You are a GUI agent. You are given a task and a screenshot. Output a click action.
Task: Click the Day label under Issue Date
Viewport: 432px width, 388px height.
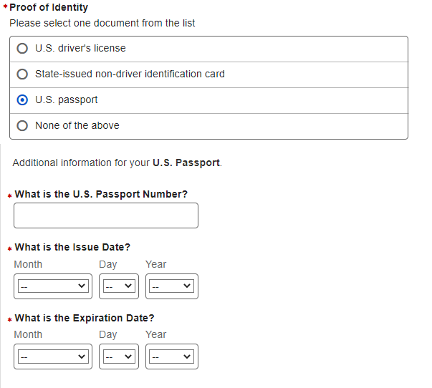(108, 264)
